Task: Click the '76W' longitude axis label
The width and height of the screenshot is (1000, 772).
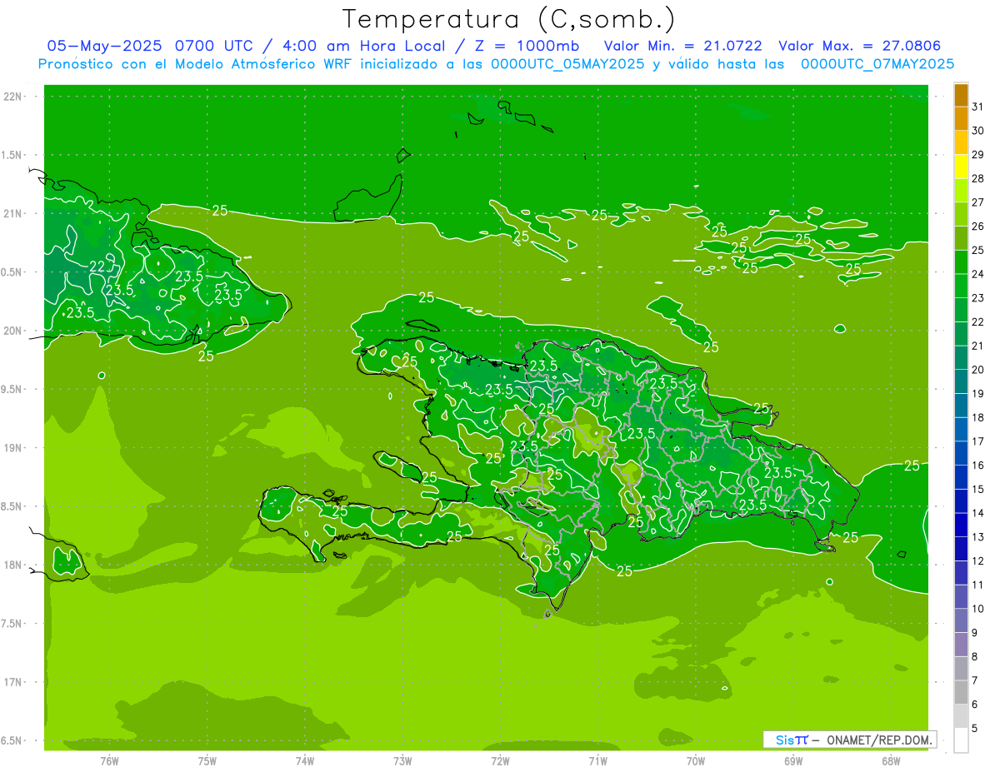Action: tap(109, 761)
